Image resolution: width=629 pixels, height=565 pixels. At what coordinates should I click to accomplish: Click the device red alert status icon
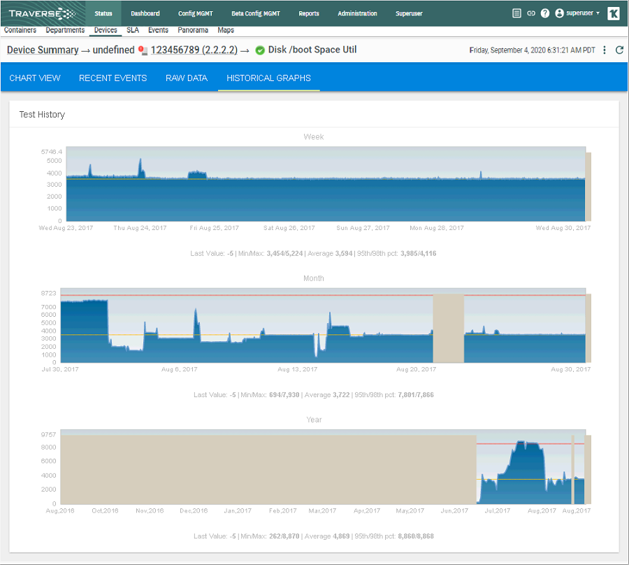143,50
